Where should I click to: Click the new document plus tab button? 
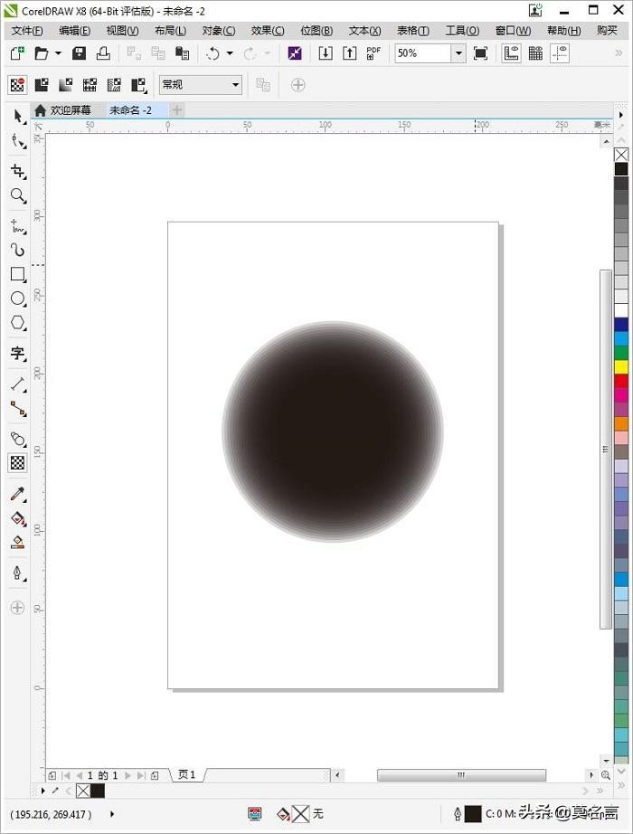(x=177, y=110)
